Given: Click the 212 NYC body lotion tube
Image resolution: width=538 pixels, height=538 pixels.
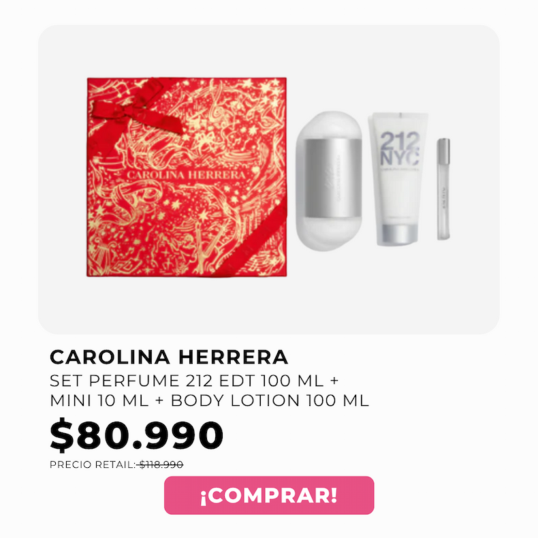Looking at the screenshot, I should [x=398, y=178].
